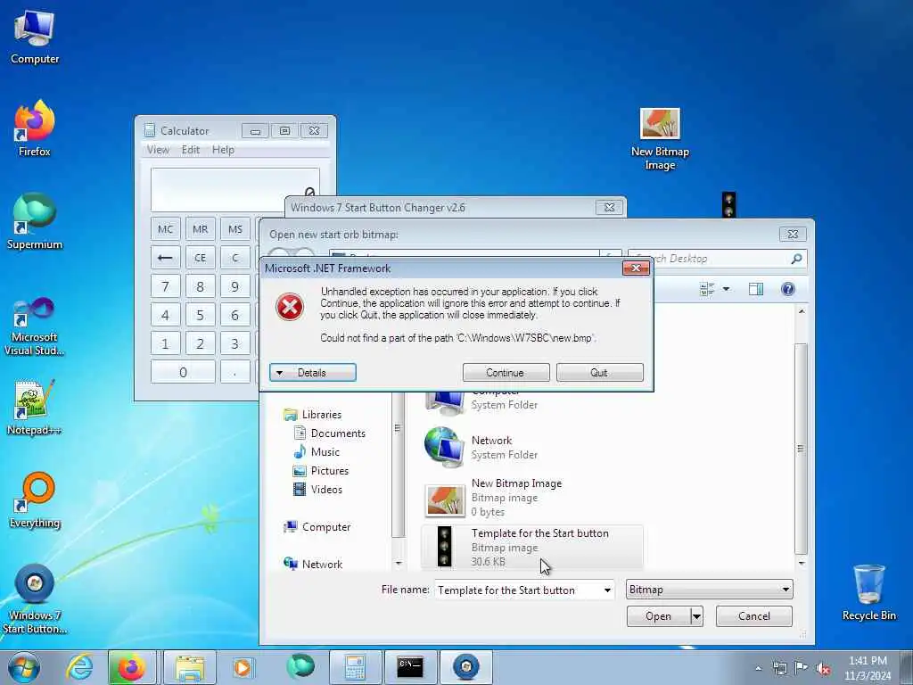The height and width of the screenshot is (685, 913).
Task: Click Continue in the .NET error dialog
Action: pos(506,373)
